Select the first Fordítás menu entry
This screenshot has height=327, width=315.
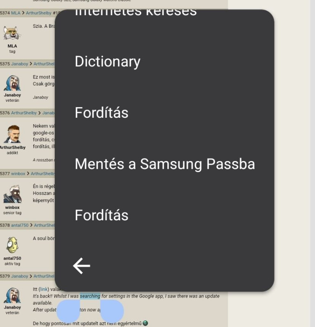[101, 113]
